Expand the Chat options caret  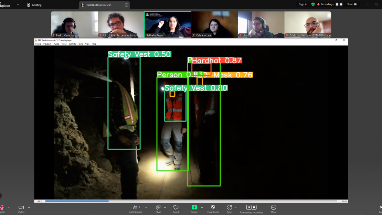click(165, 207)
